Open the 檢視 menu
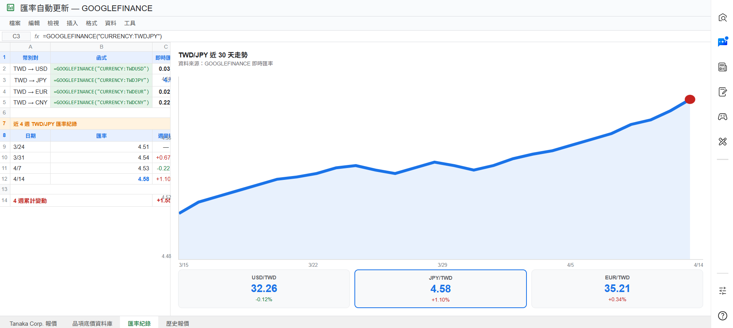733x328 pixels. (x=53, y=23)
